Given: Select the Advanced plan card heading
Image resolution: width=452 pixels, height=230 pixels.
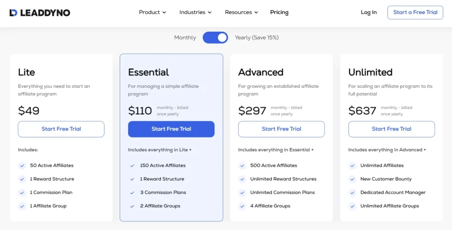Looking at the screenshot, I should pos(261,72).
